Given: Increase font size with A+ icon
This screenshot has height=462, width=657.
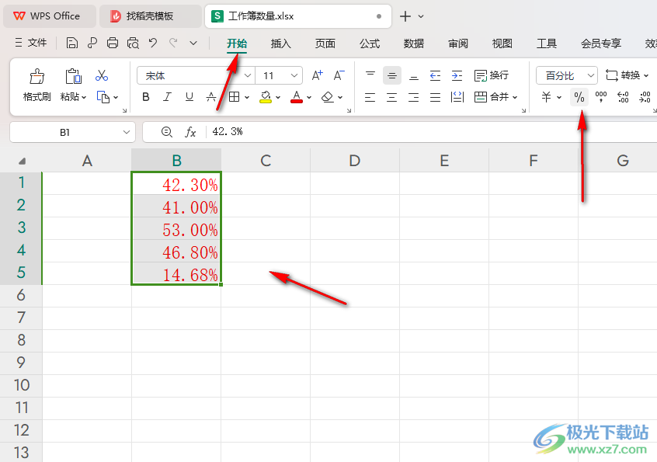Looking at the screenshot, I should click(317, 75).
